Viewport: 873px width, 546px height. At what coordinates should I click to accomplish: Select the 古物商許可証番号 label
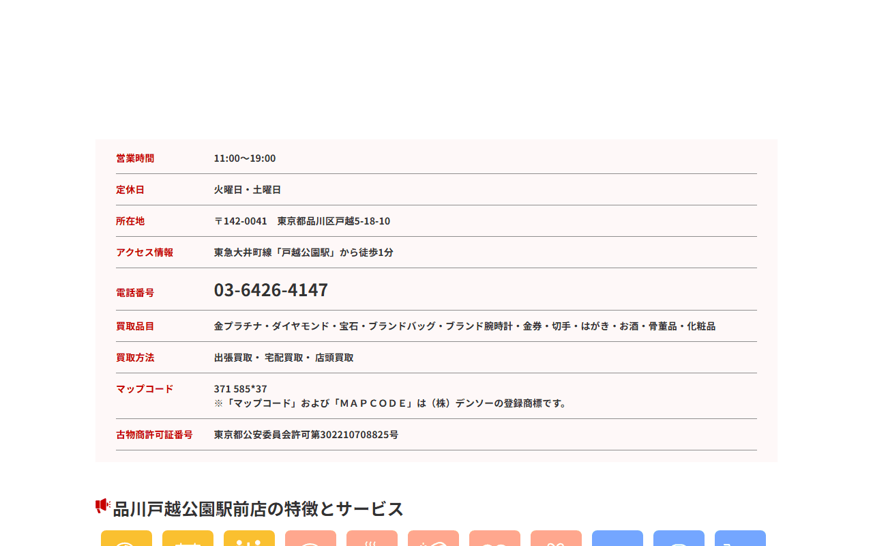[154, 435]
